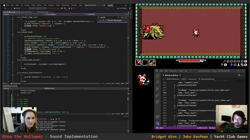Click YachtClubGames breadcrumb in VS Code

point(173,79)
